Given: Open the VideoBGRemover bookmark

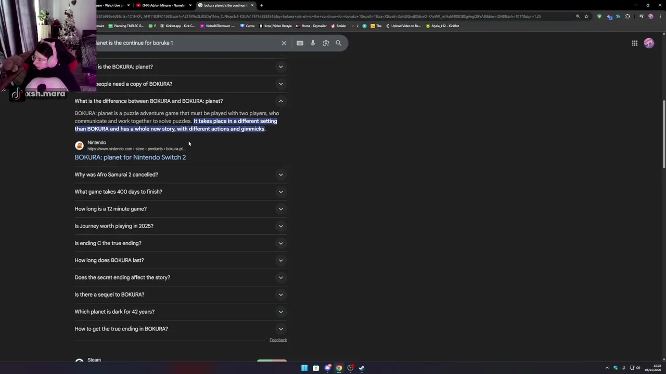Looking at the screenshot, I should [x=217, y=26].
